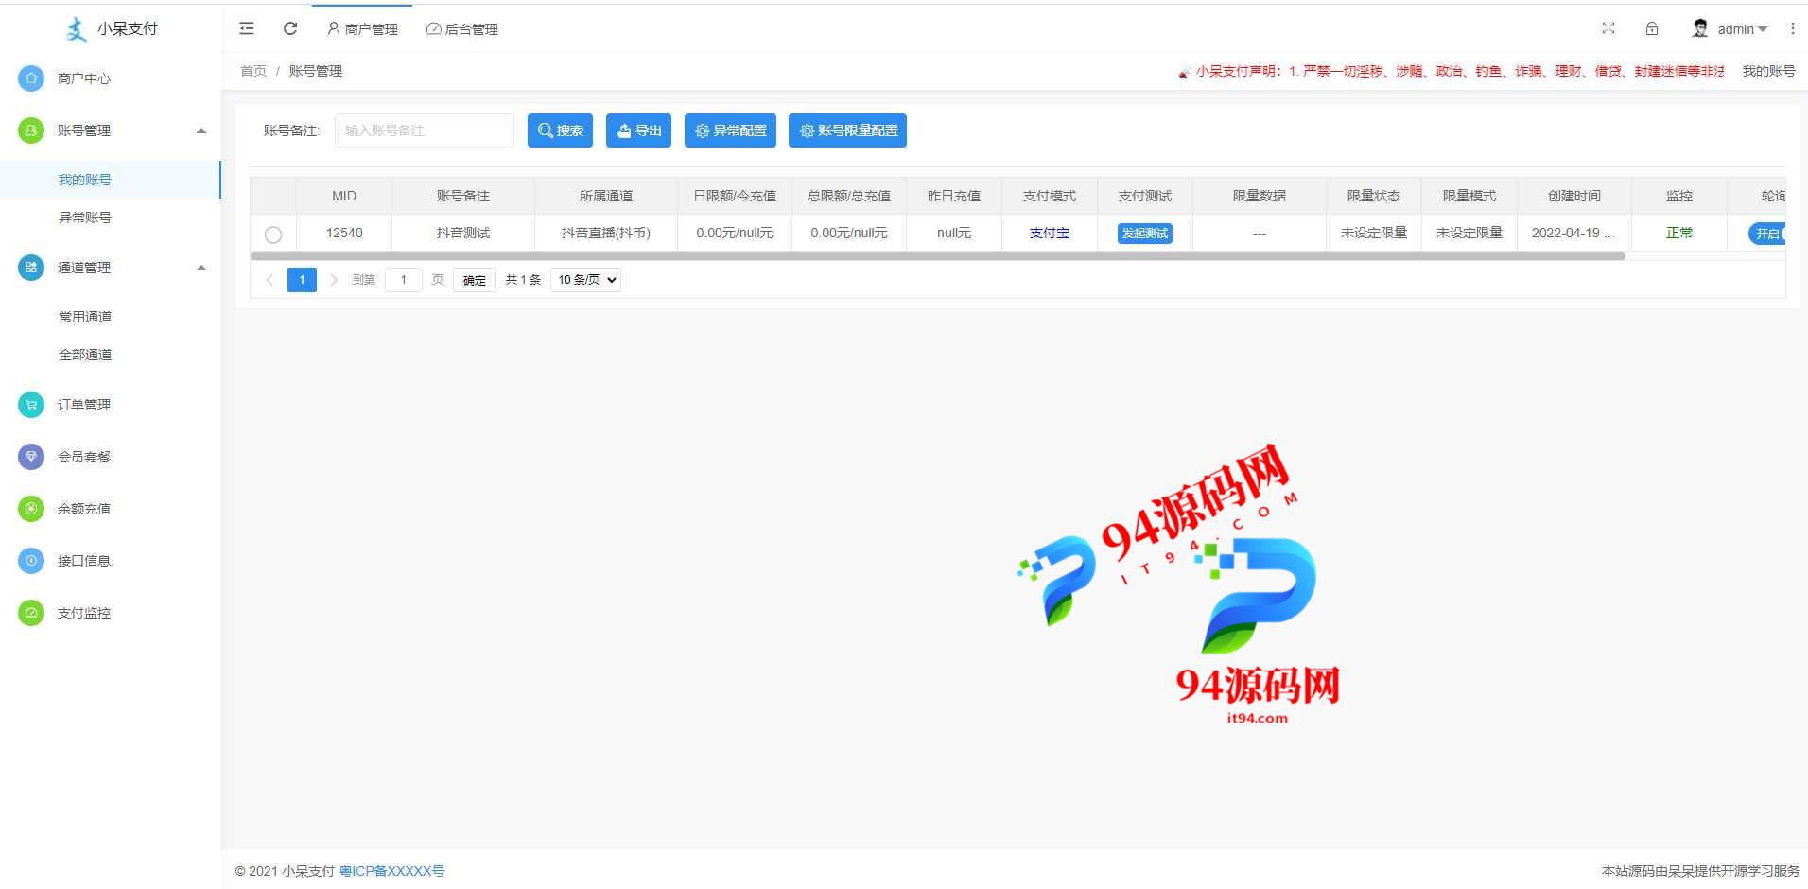Refresh the page with the reload icon
This screenshot has height=889, width=1808.
click(290, 28)
